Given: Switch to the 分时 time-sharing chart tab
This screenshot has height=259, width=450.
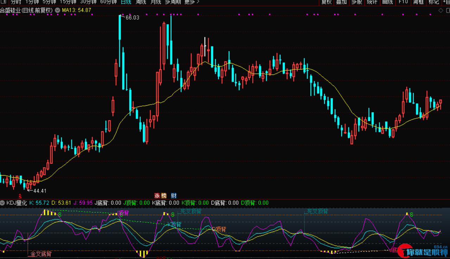Looking at the screenshot, I should (x=16, y=2).
